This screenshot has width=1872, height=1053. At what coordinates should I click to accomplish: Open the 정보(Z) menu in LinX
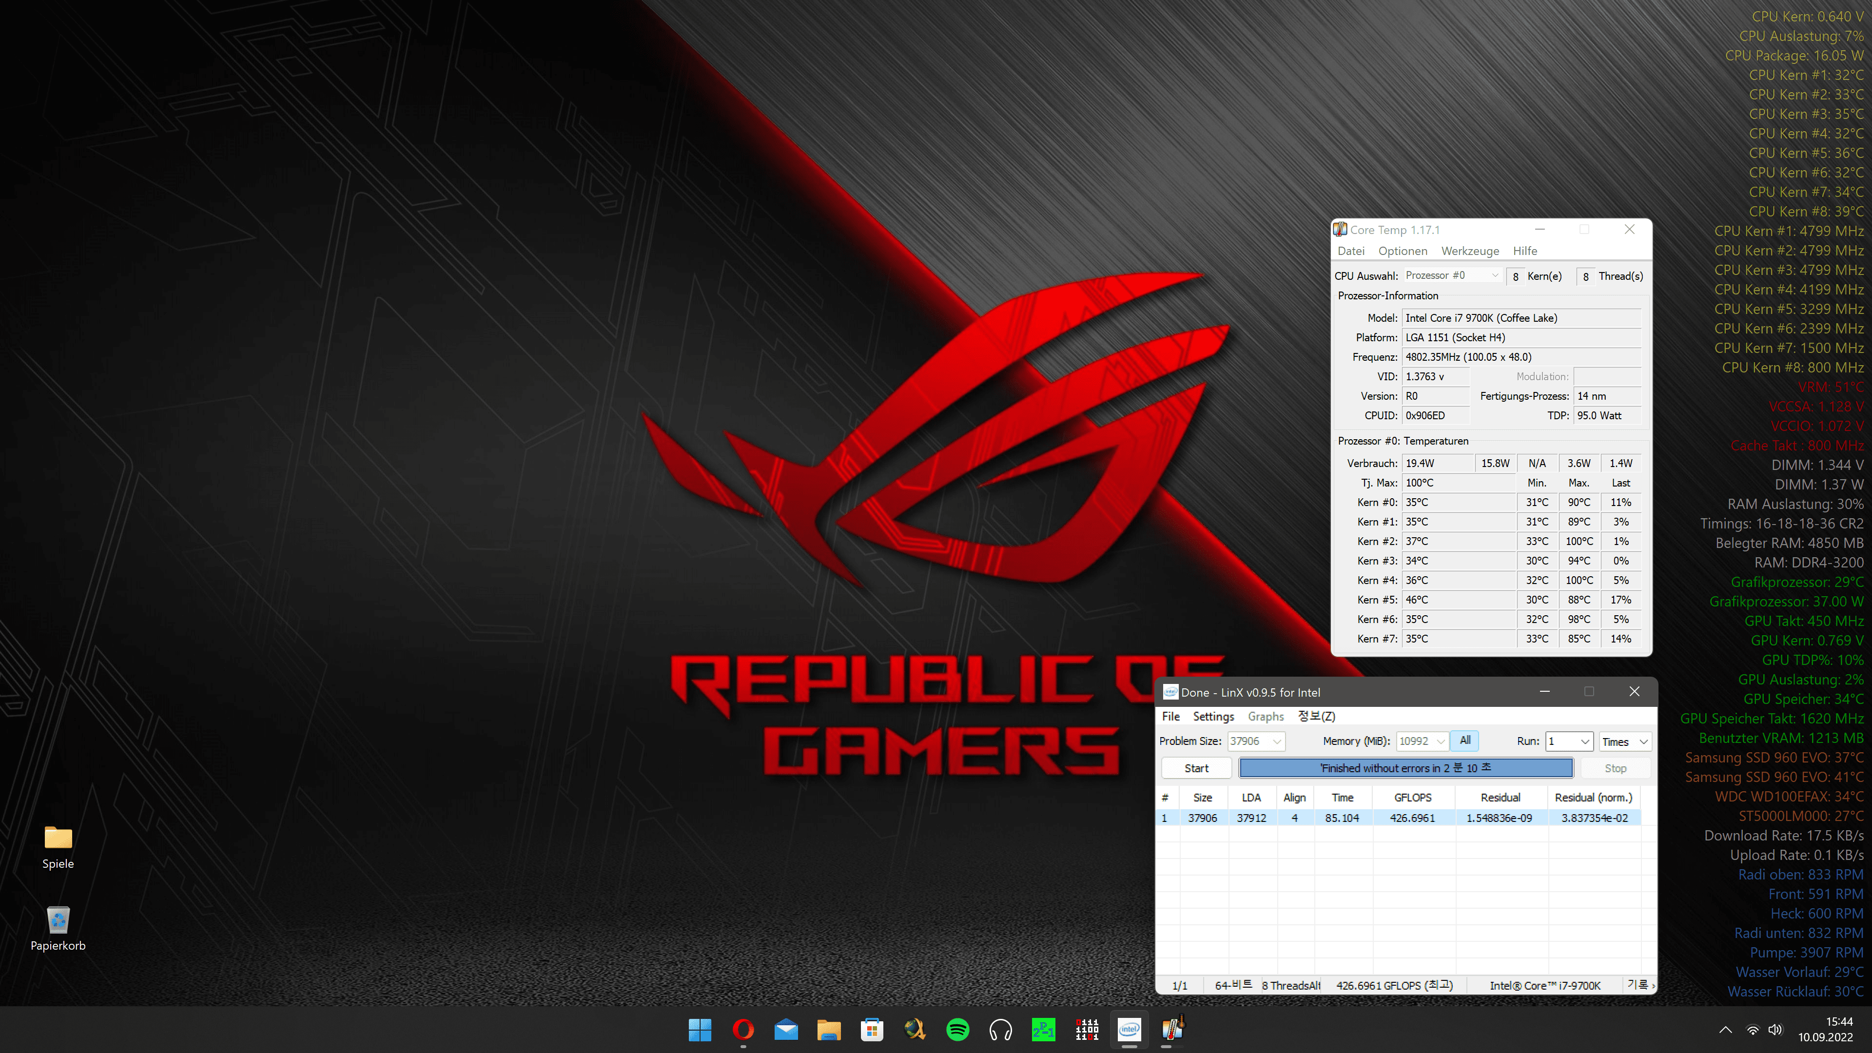pyautogui.click(x=1316, y=717)
